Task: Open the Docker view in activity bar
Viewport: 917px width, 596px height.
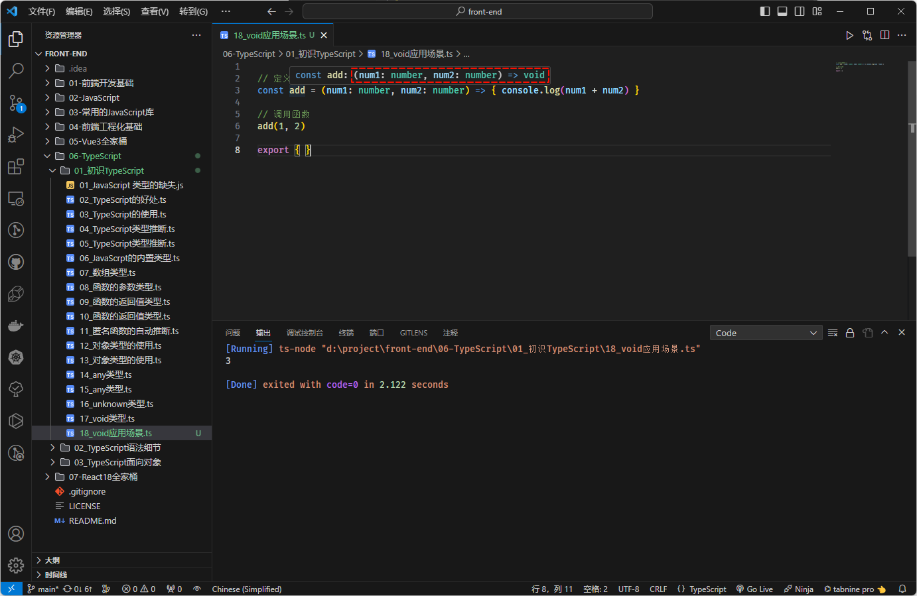Action: 16,326
